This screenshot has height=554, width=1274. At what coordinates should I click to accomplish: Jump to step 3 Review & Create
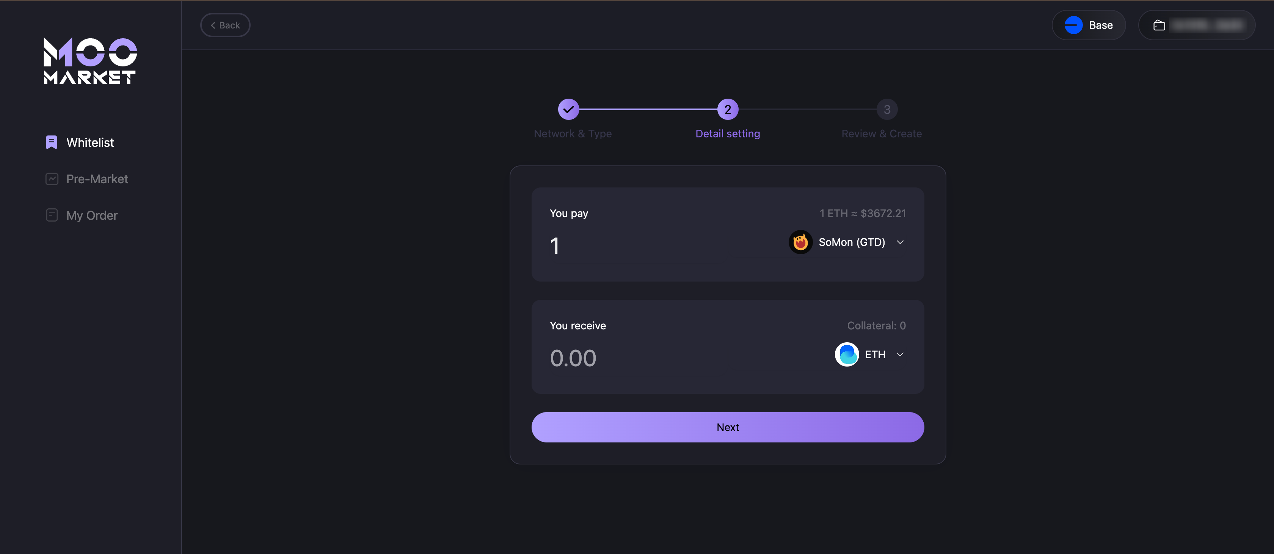(x=887, y=109)
